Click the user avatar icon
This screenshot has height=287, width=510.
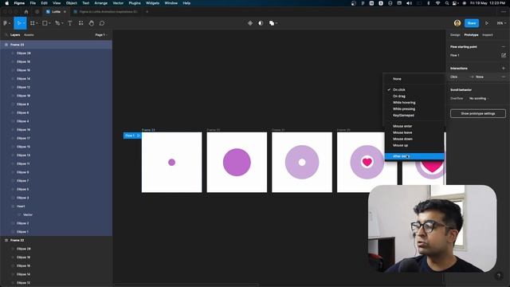pyautogui.click(x=457, y=23)
